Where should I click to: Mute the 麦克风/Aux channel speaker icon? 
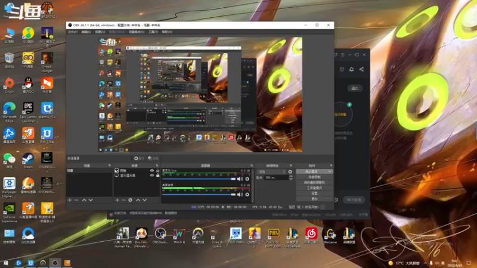pyautogui.click(x=240, y=179)
